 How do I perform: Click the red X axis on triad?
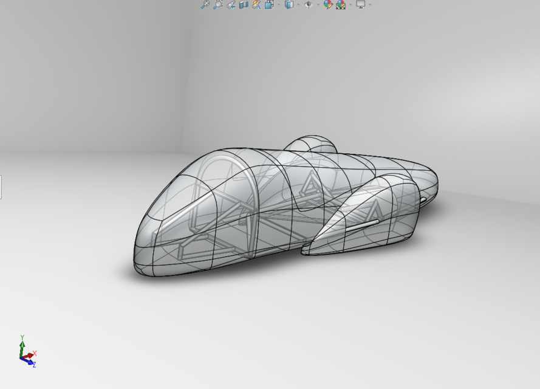point(29,355)
